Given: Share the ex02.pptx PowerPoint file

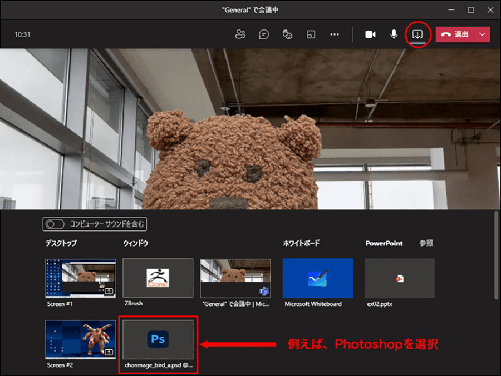Looking at the screenshot, I should [400, 278].
